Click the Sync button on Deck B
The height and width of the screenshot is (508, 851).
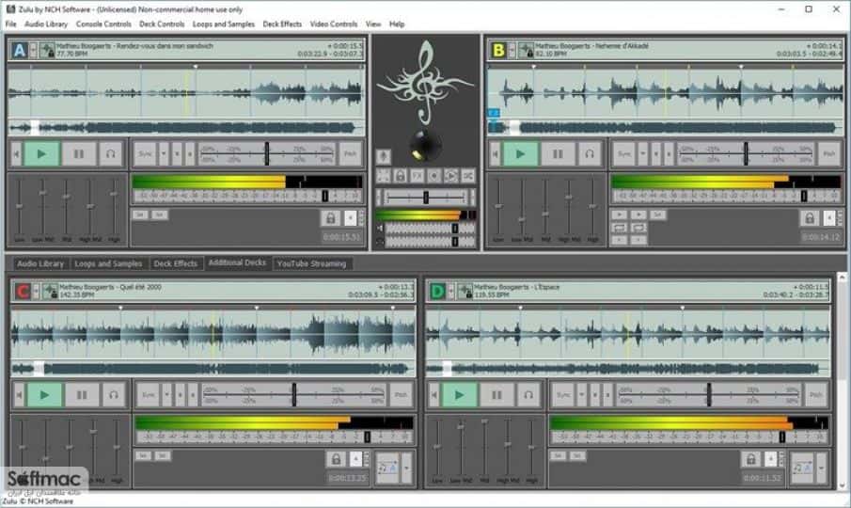pyautogui.click(x=624, y=154)
